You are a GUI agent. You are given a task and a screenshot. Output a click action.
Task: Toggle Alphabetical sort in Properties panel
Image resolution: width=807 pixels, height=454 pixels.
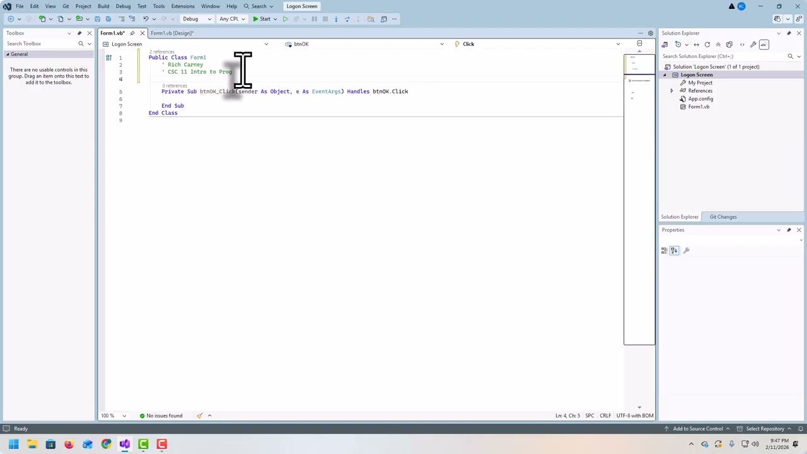(x=674, y=250)
